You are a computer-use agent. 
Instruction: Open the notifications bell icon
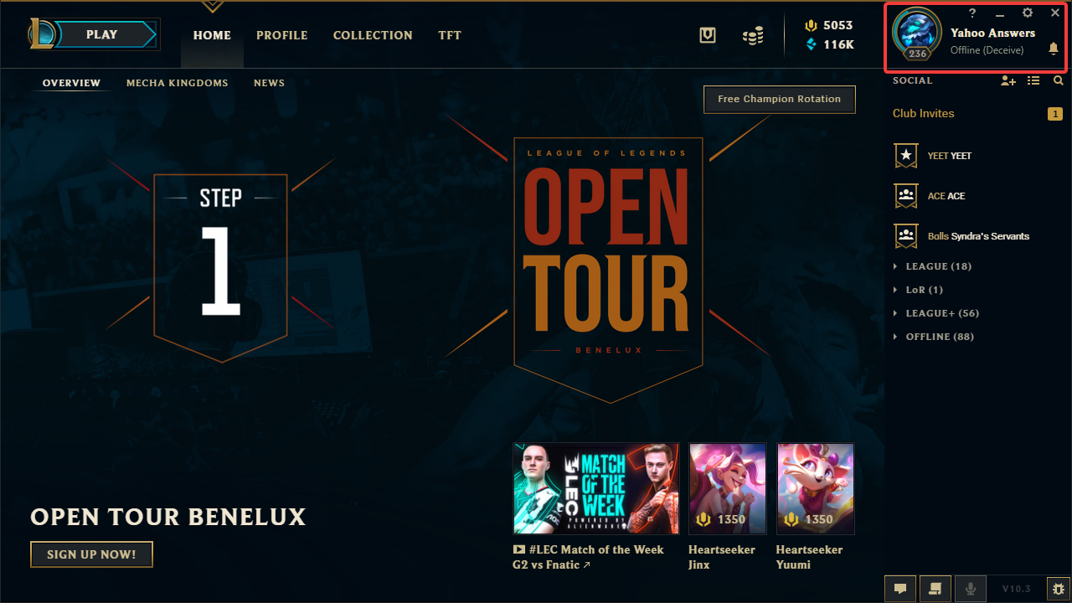tap(1054, 49)
